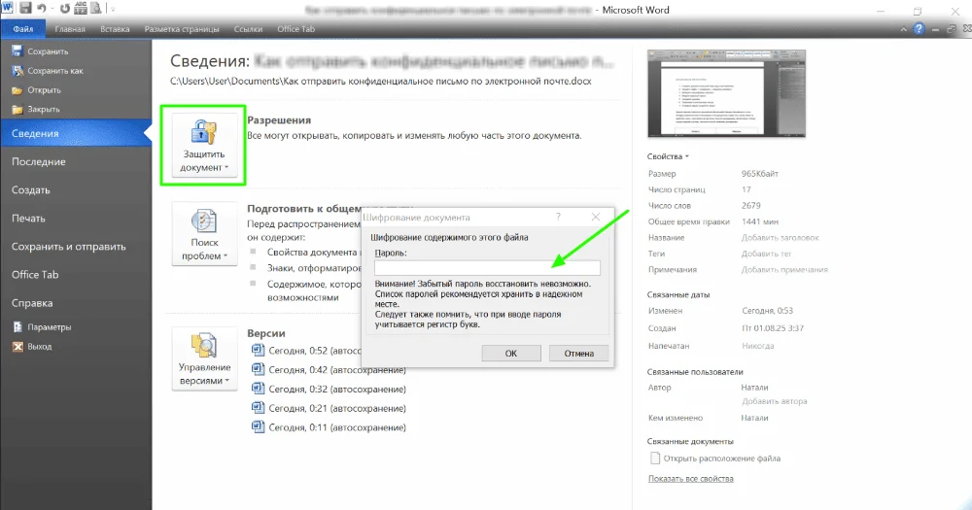Minimize the document window inside ribbon bar

point(936,29)
